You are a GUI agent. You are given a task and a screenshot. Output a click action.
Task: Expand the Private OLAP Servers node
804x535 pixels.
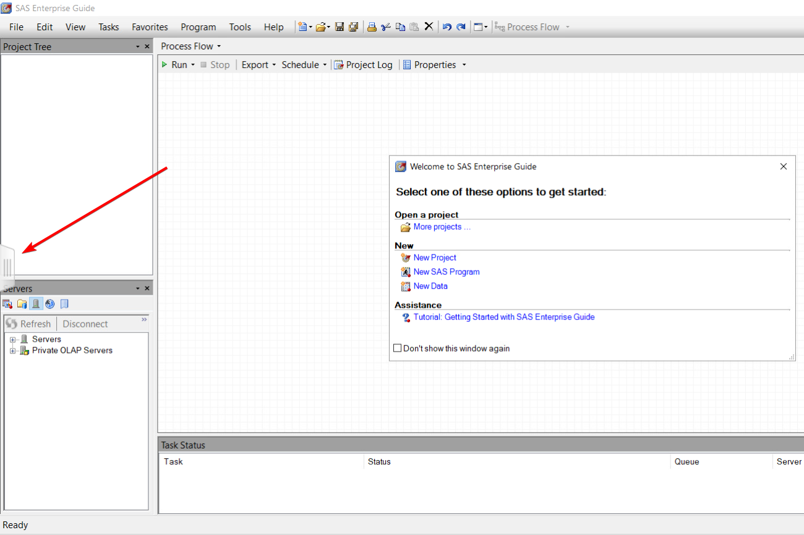click(x=13, y=350)
